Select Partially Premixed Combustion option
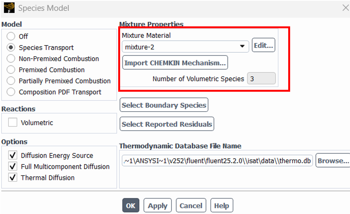The height and width of the screenshot is (214, 350). (11, 81)
